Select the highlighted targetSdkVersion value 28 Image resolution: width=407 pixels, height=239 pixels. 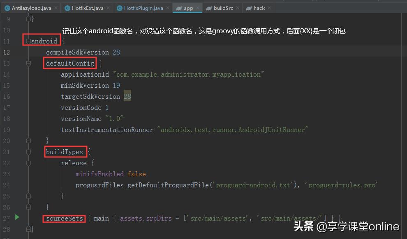[x=127, y=96]
